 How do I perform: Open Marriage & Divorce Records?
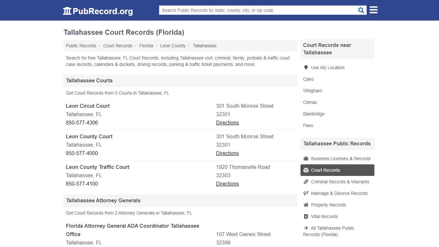337,193
